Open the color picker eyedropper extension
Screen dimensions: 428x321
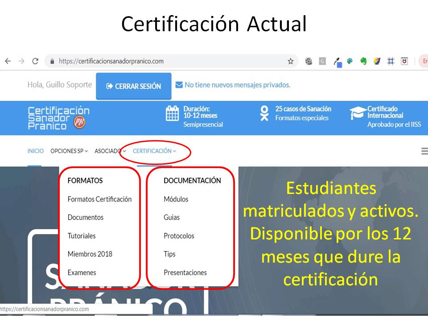(337, 62)
